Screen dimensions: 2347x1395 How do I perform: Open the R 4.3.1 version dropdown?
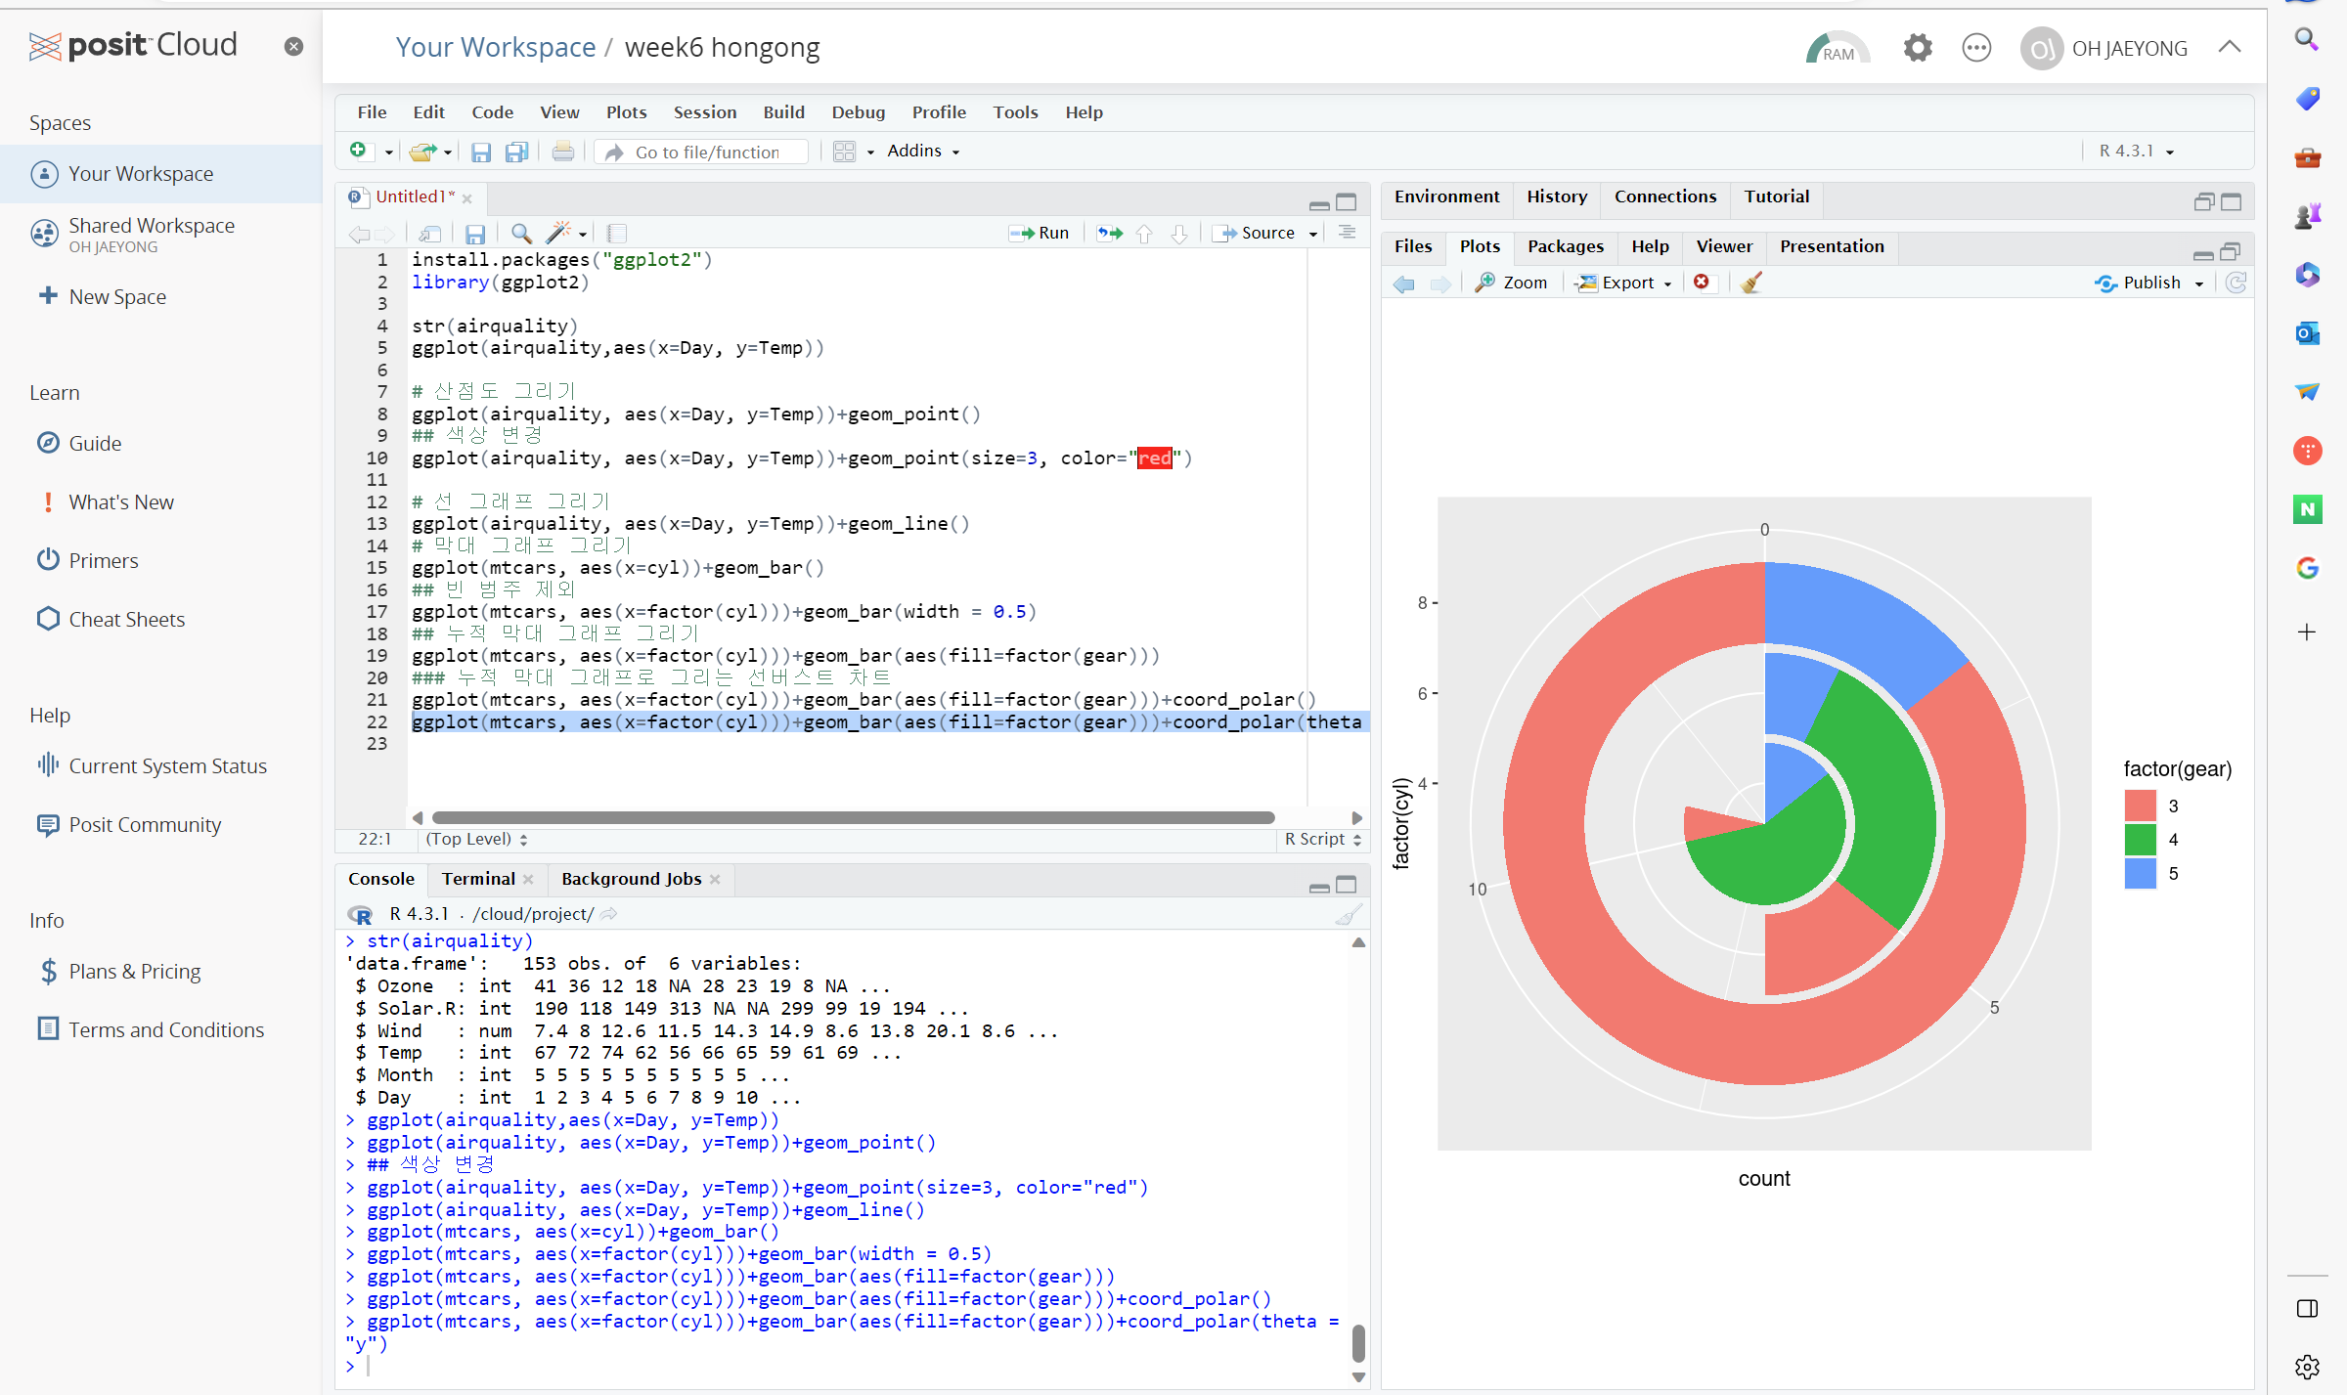2136,152
